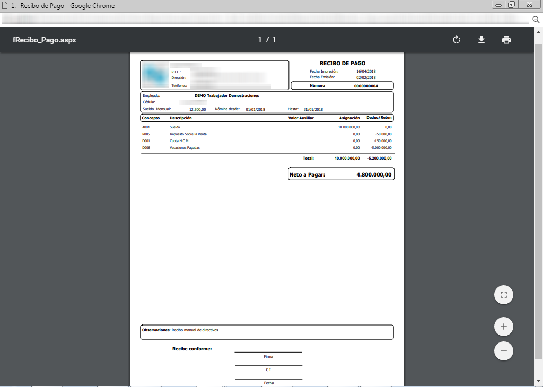Download the fRecibo_Pago PDF

coord(481,39)
